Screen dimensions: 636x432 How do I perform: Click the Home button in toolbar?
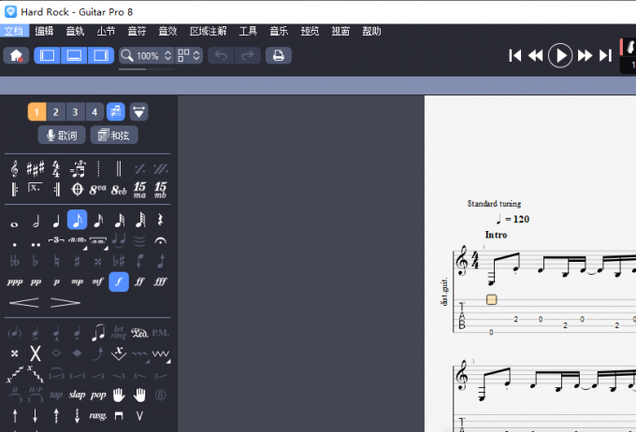pyautogui.click(x=16, y=55)
